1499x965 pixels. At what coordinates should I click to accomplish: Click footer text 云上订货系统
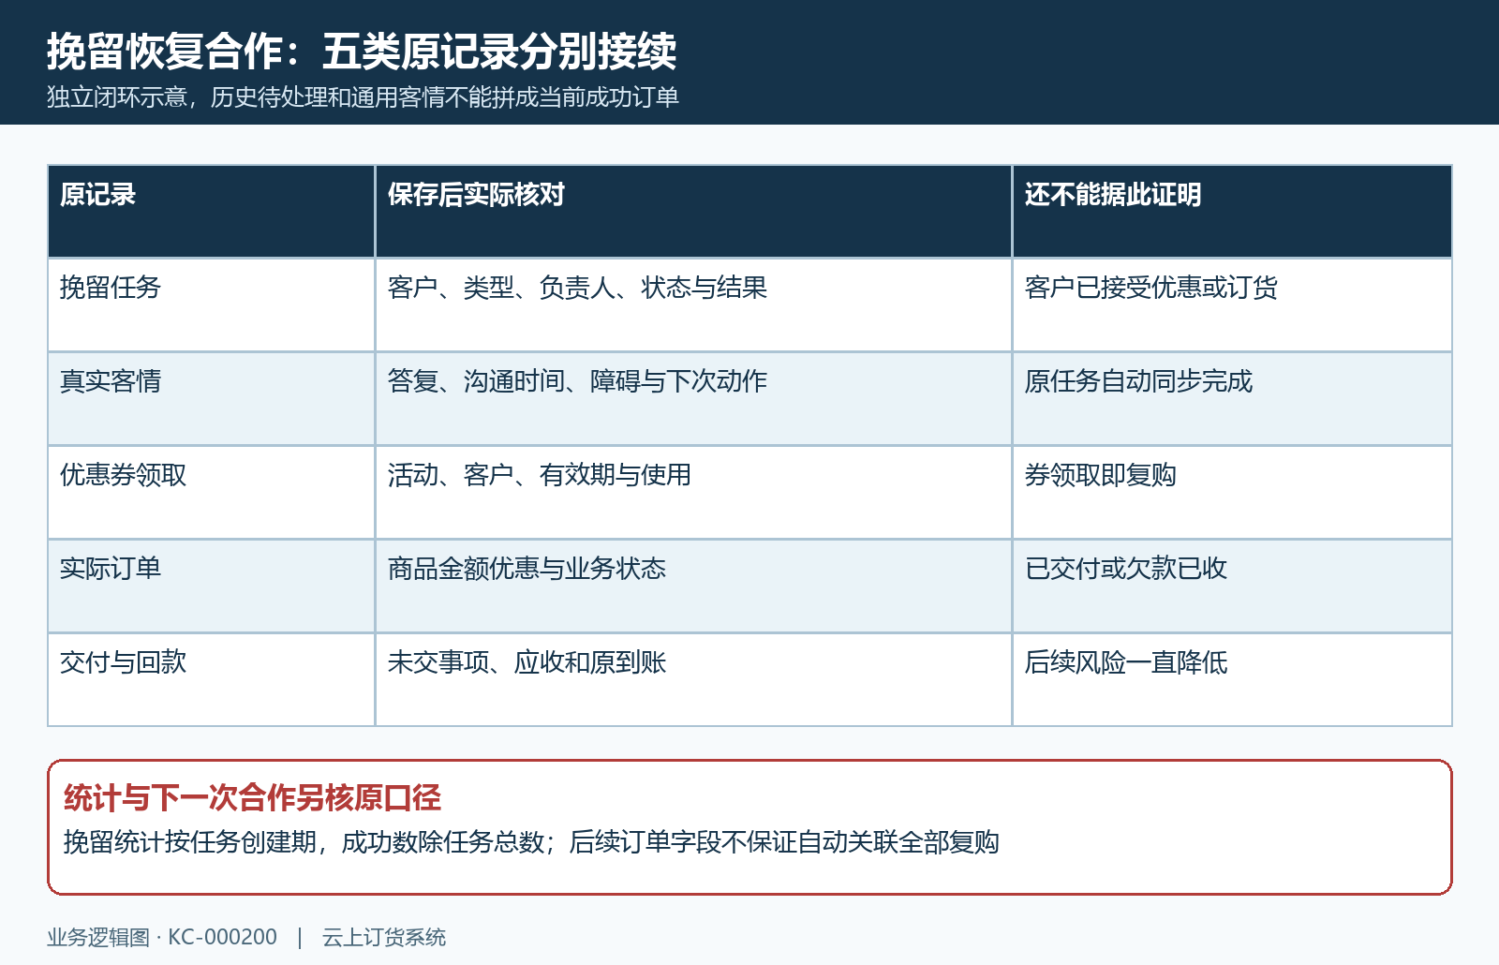pyautogui.click(x=384, y=938)
